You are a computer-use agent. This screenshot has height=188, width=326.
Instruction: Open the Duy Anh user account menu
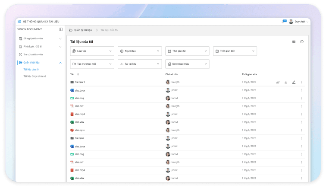click(299, 22)
